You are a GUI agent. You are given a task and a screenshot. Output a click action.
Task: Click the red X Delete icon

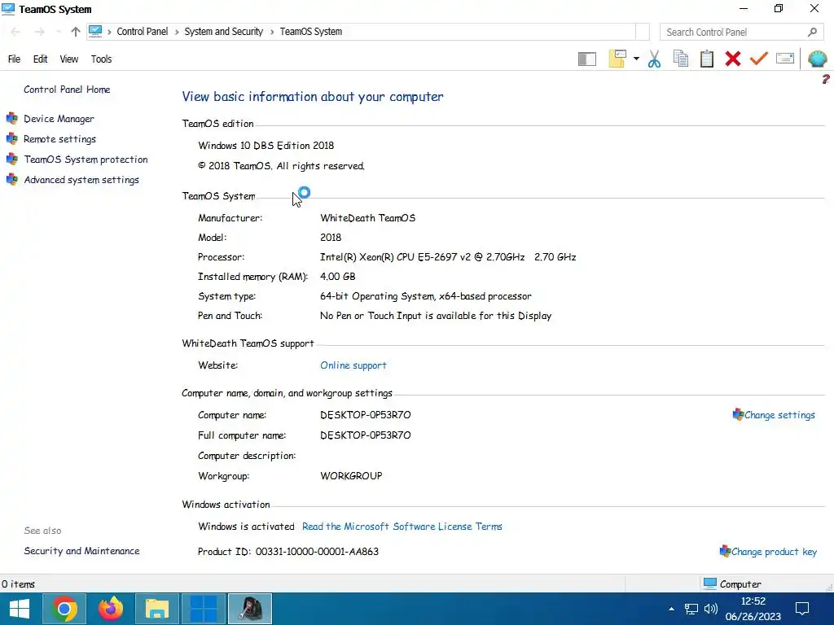point(733,59)
